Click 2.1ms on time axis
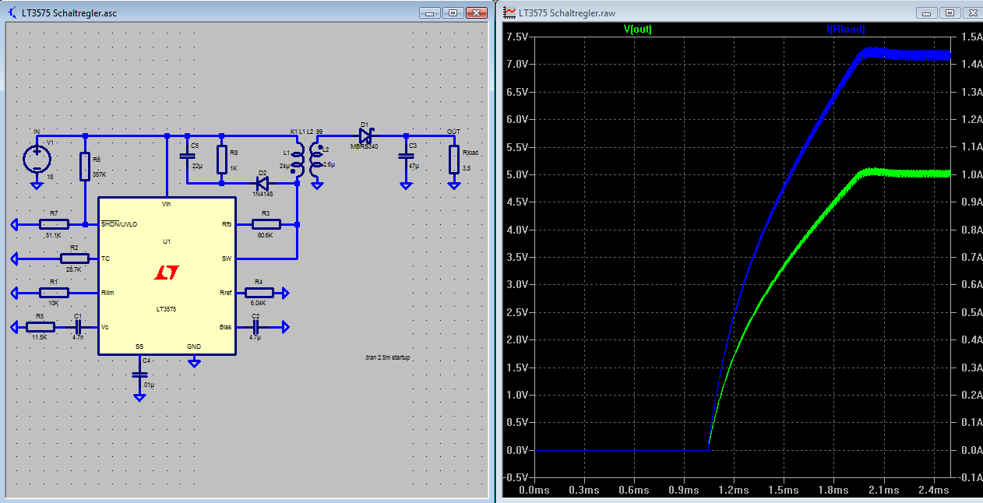 (883, 491)
